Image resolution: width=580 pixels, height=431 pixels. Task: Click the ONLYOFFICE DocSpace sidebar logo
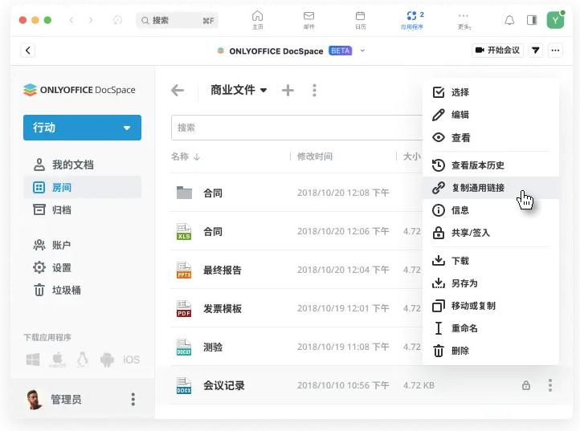tap(80, 90)
